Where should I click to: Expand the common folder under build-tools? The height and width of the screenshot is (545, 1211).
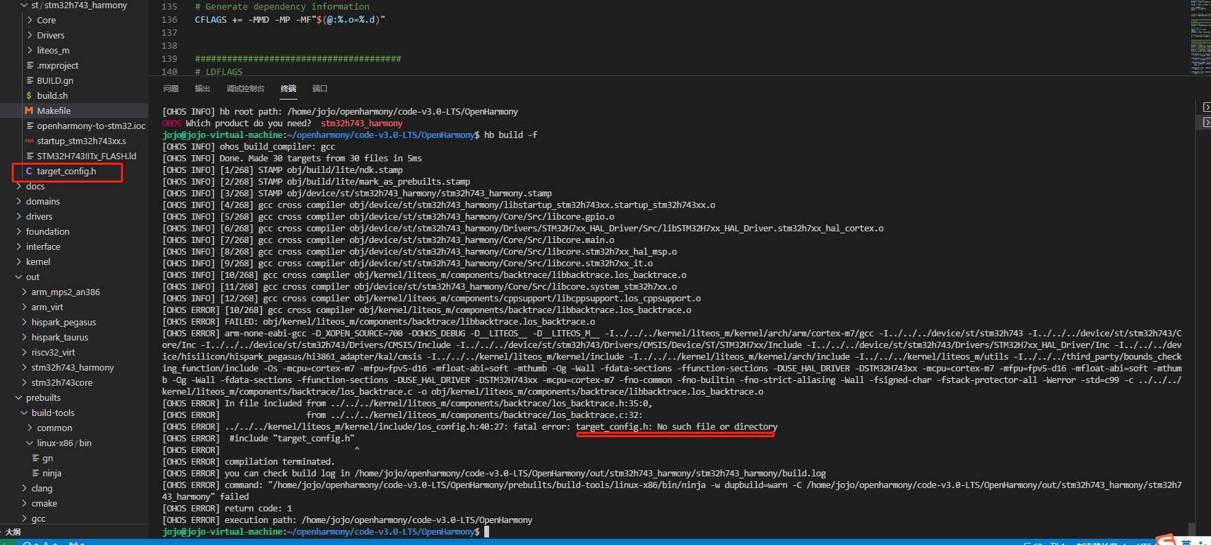click(x=30, y=428)
